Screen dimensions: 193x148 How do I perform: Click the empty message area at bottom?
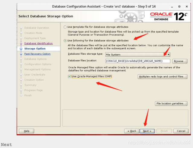point(125,118)
